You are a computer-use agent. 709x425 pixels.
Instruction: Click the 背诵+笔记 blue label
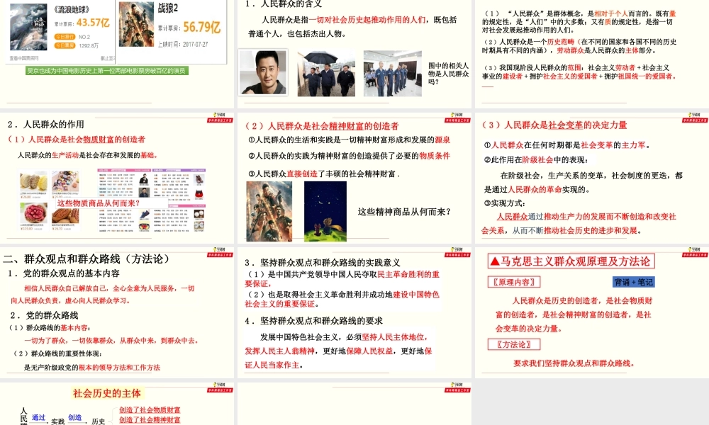[x=633, y=281]
